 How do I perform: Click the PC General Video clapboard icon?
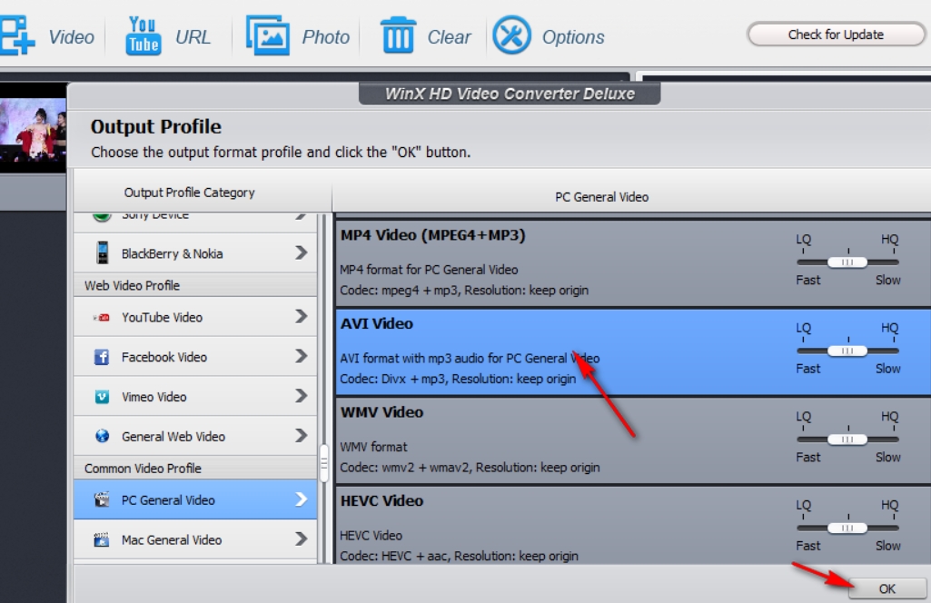click(x=102, y=499)
